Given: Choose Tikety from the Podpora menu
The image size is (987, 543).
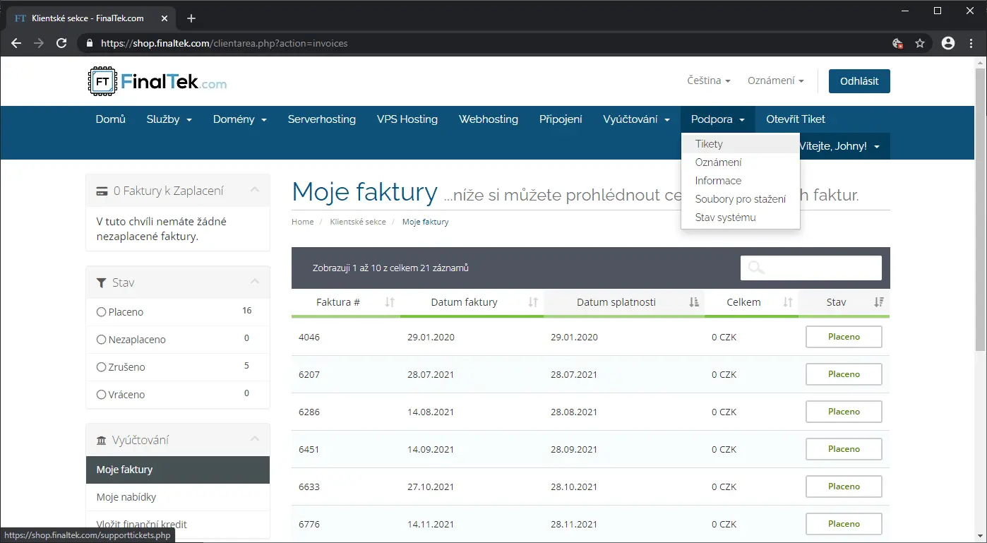Looking at the screenshot, I should click(x=709, y=144).
